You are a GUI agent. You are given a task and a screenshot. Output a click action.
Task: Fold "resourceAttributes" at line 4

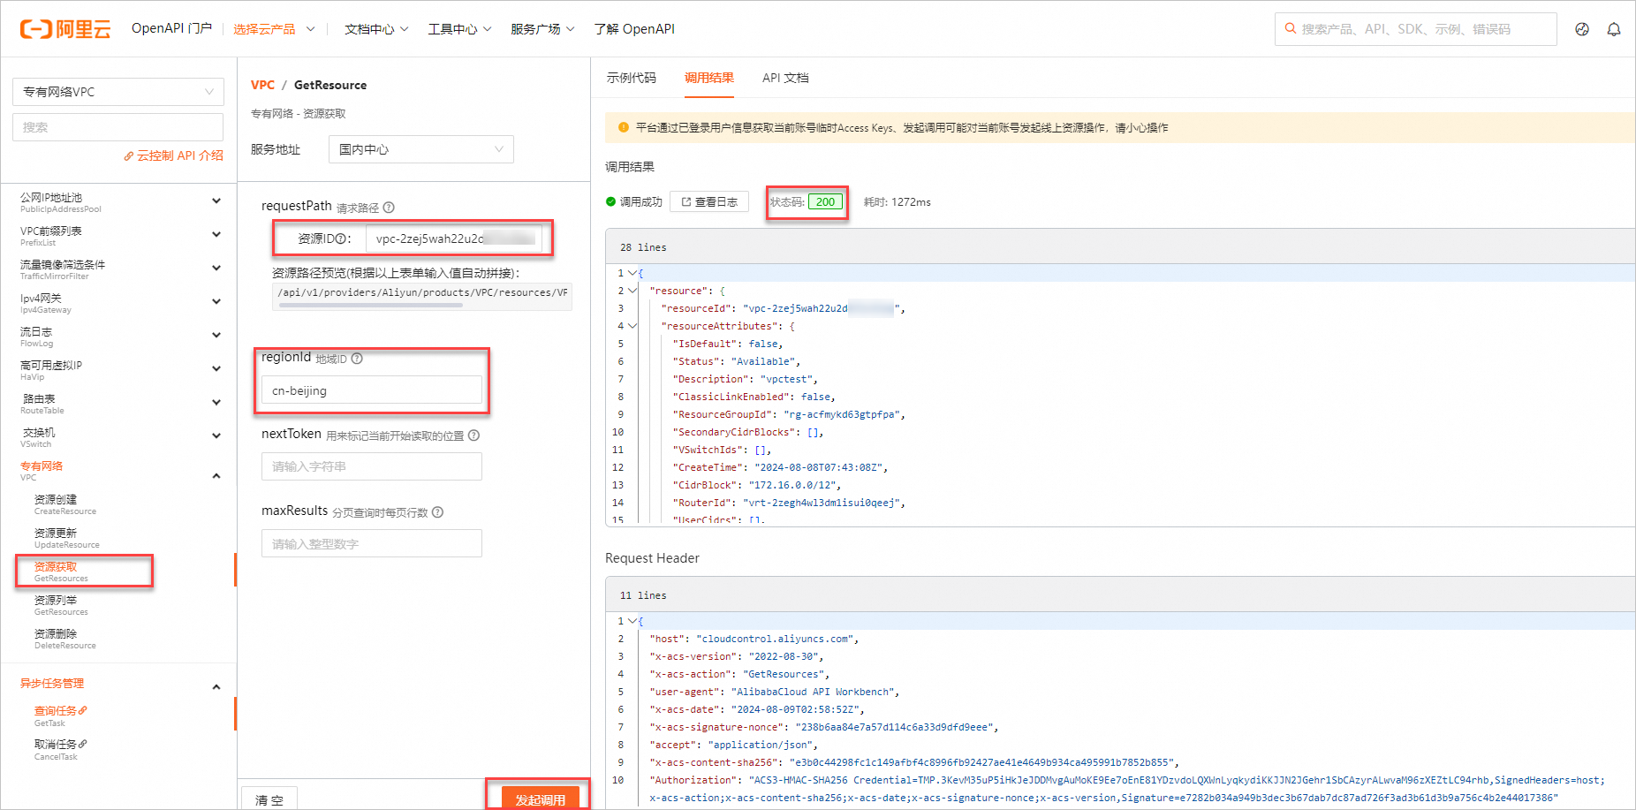tap(632, 326)
